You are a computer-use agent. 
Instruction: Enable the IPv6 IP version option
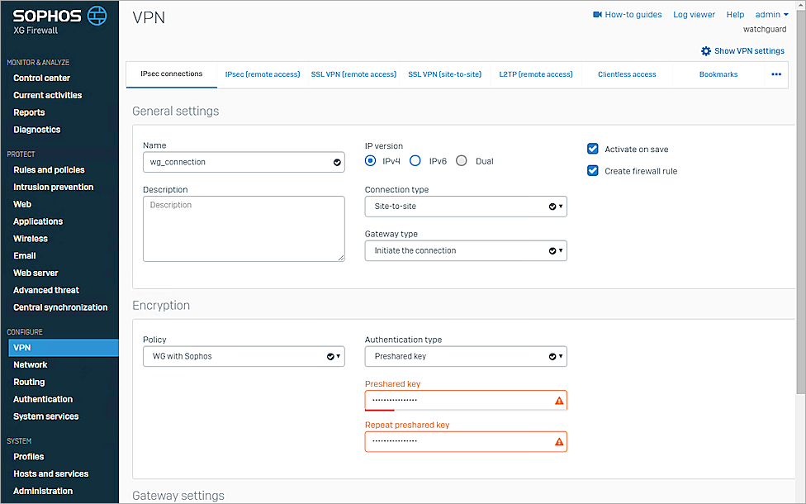(415, 161)
